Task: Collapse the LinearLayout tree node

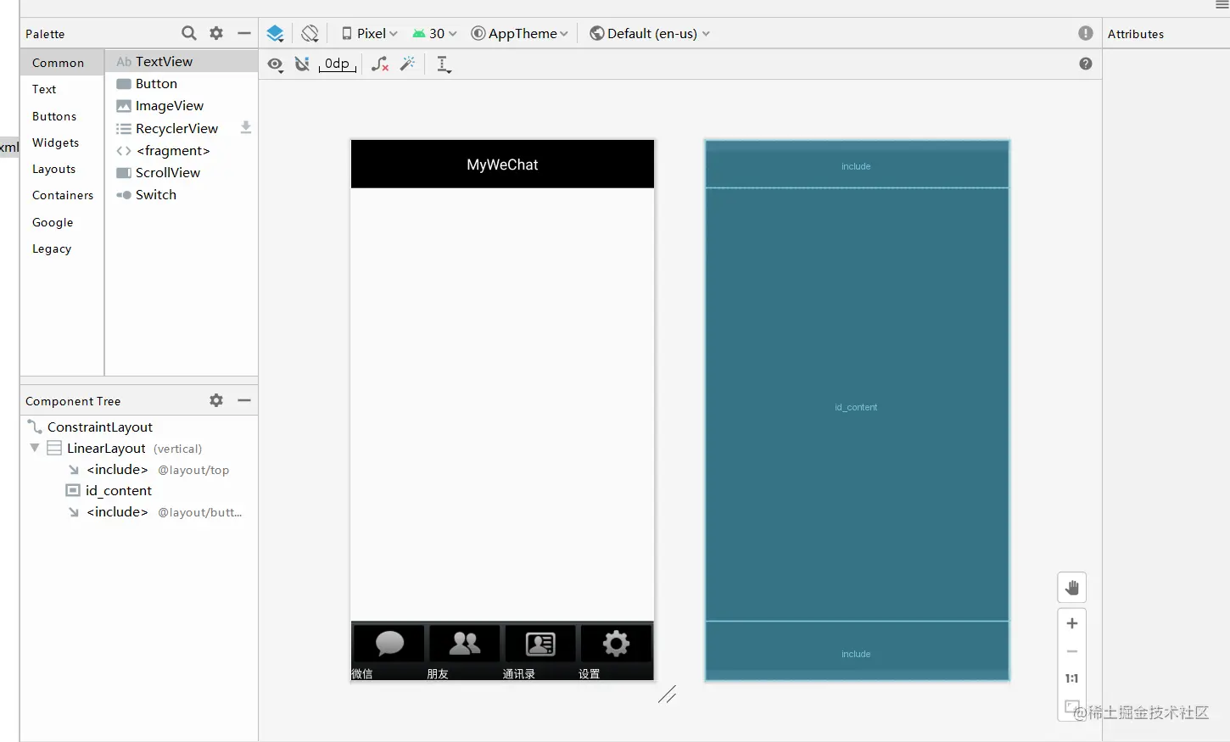Action: pos(35,448)
